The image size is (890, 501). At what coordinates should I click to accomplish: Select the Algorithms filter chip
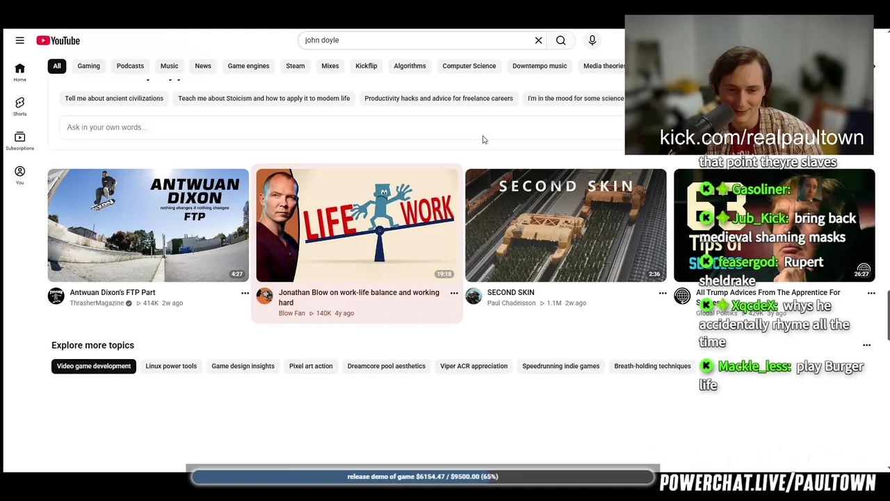coord(410,66)
